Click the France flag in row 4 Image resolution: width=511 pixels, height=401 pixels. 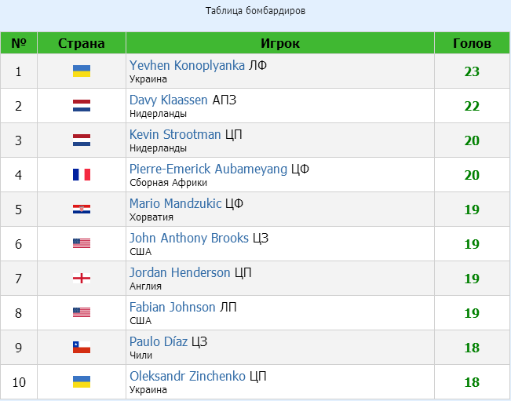point(82,174)
